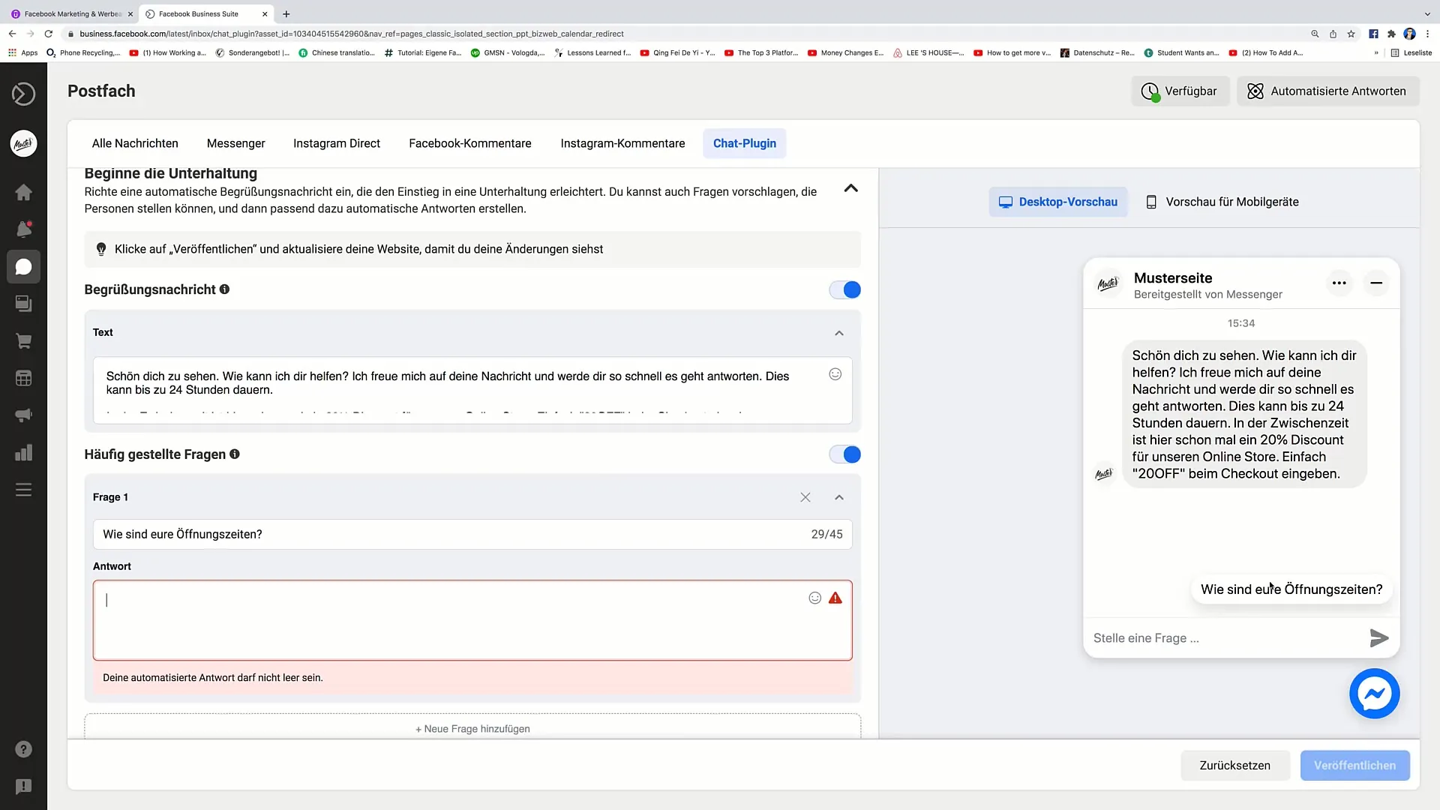Collapse the Frage 1 chevron
Screen dimensions: 1440x810
(x=839, y=497)
